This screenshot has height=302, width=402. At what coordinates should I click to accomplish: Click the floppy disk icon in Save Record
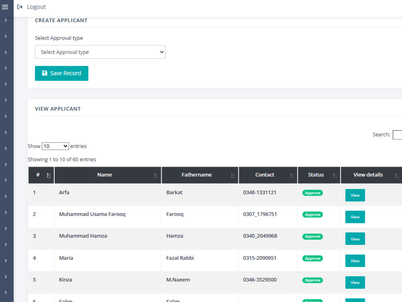[x=45, y=73]
